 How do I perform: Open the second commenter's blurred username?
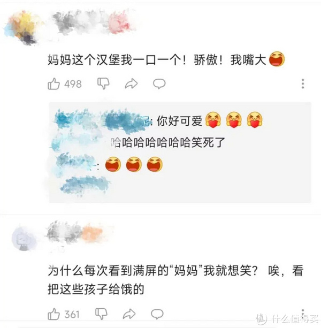[74, 233]
